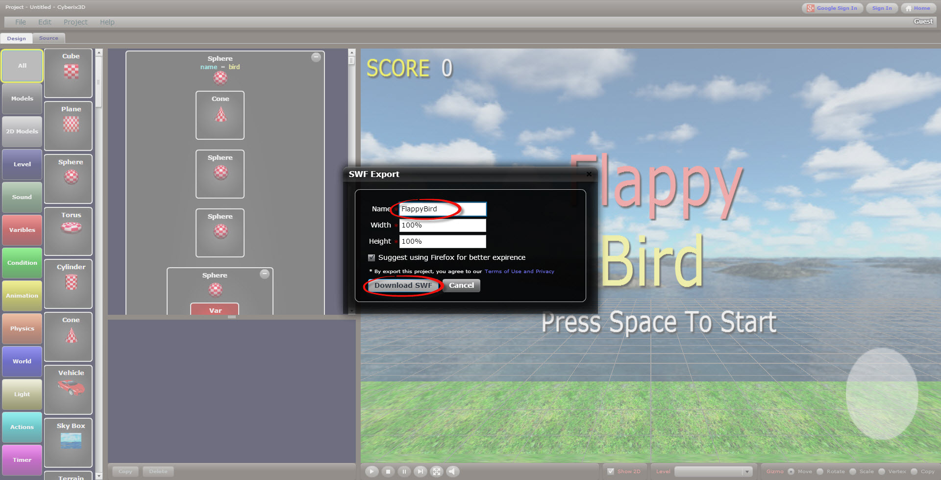Open the Physics category
The width and height of the screenshot is (941, 480).
coord(22,328)
